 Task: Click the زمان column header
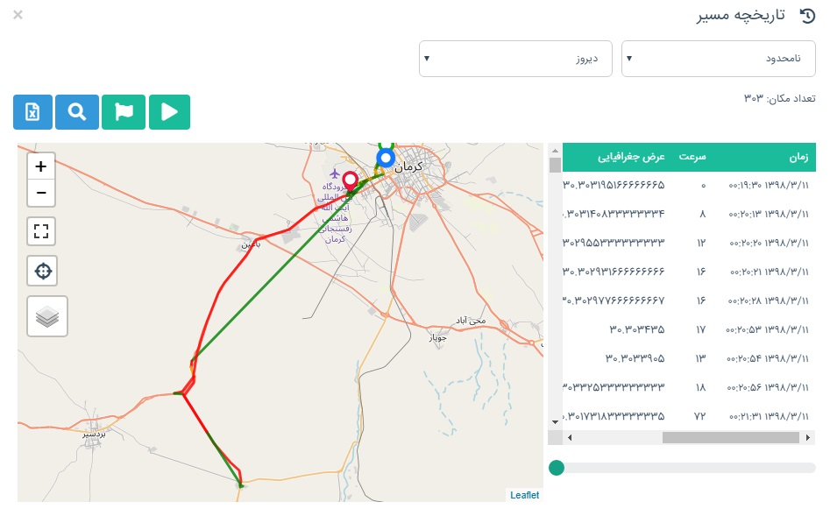(798, 158)
